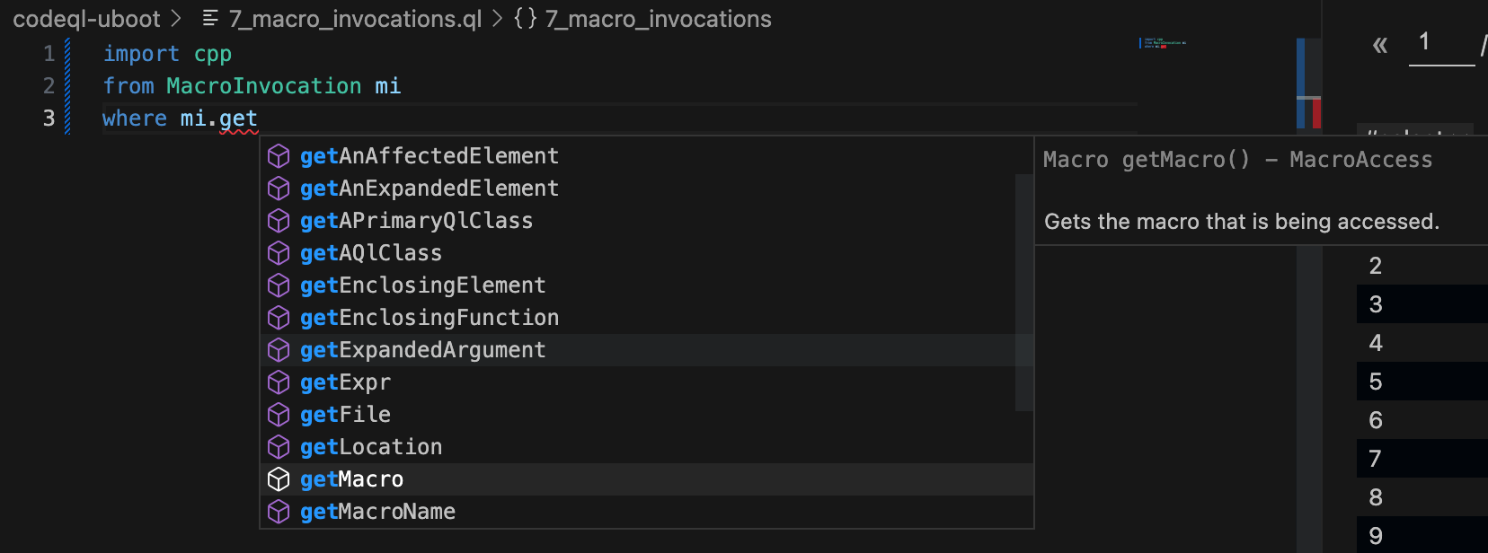
Task: Click the cube icon beside getEnclosingFunction
Action: (x=279, y=318)
